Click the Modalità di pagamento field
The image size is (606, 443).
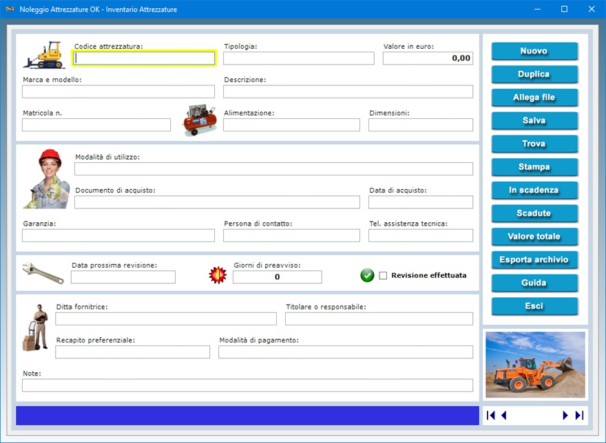(346, 352)
